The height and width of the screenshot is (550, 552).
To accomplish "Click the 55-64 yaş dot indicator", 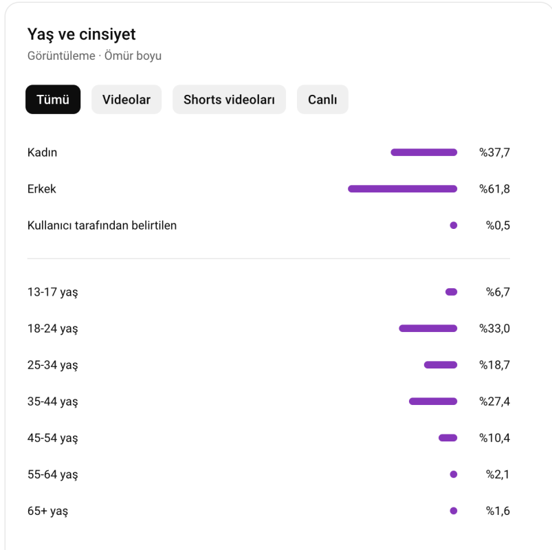I will pyautogui.click(x=454, y=474).
